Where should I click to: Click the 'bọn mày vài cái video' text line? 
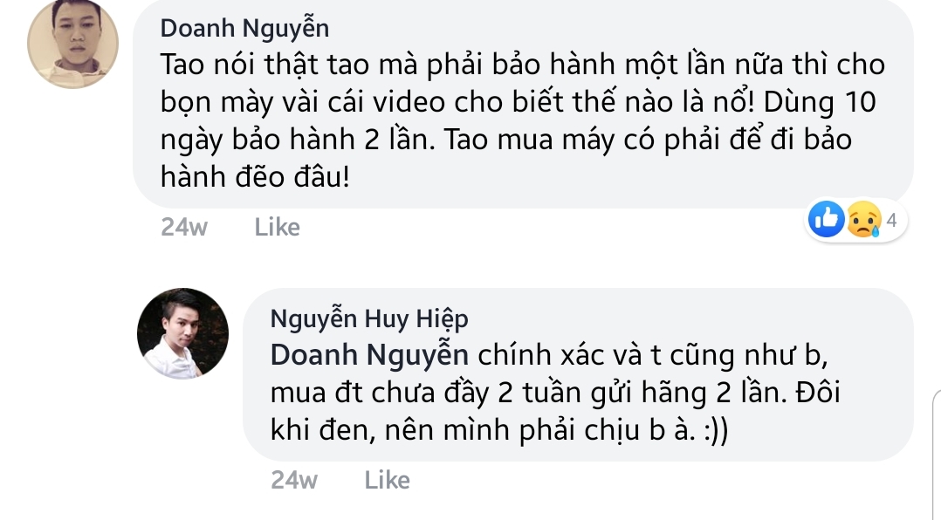point(519,103)
